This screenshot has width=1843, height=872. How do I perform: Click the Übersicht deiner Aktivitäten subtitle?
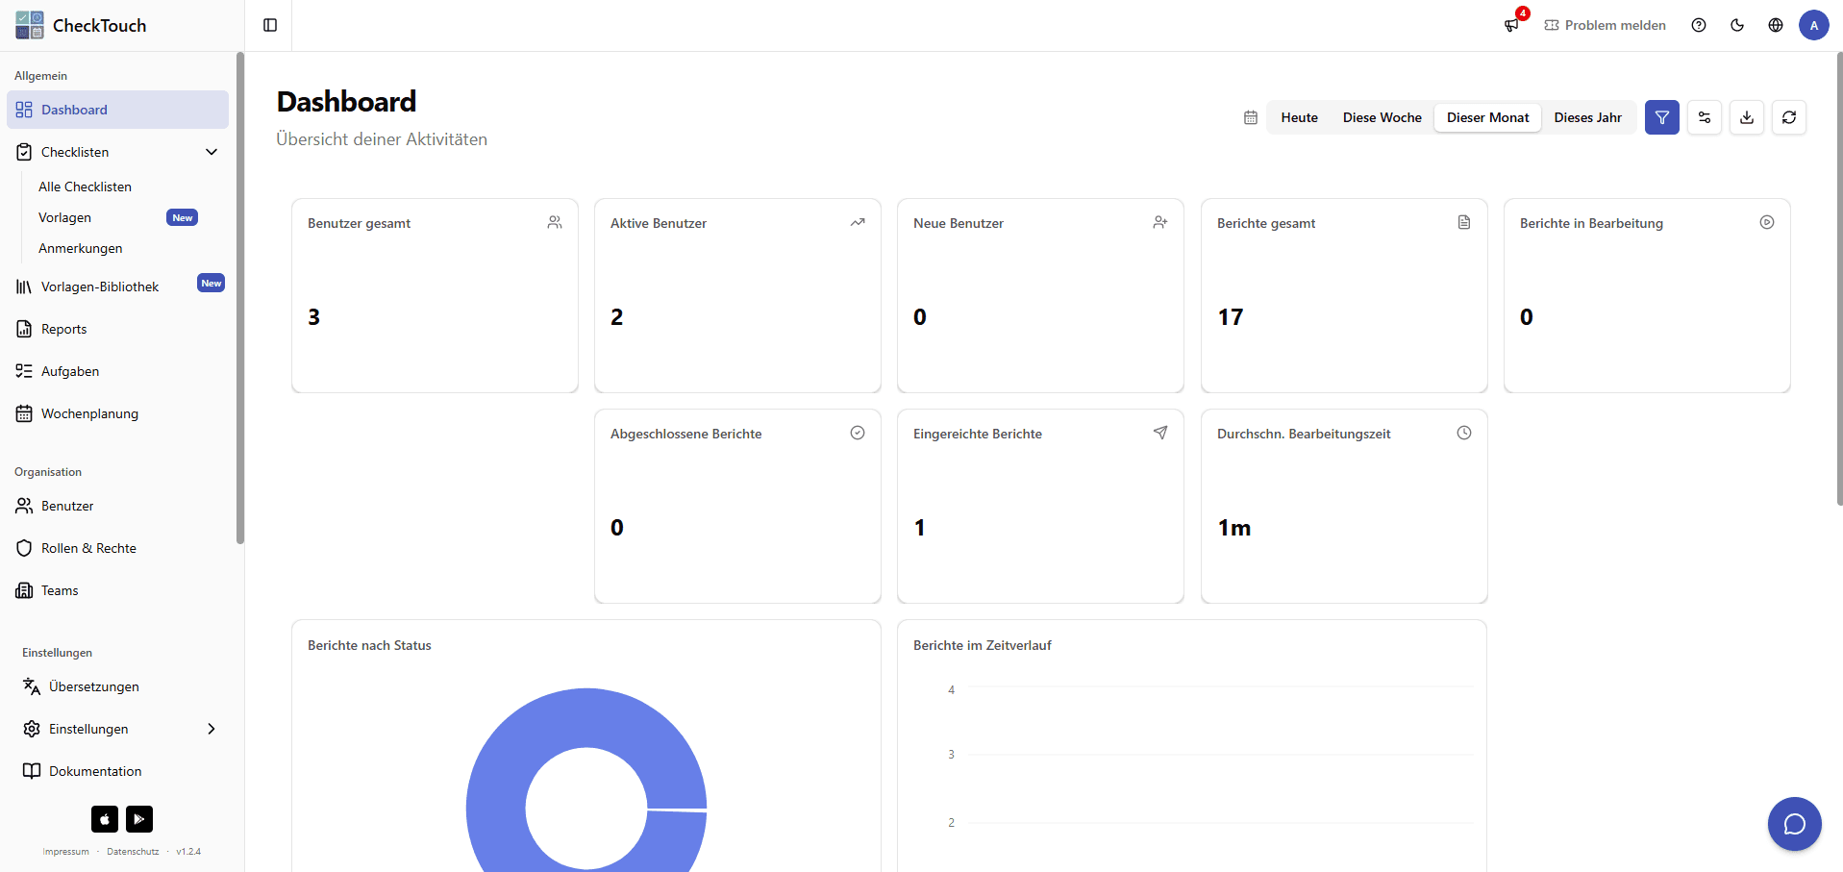382,139
